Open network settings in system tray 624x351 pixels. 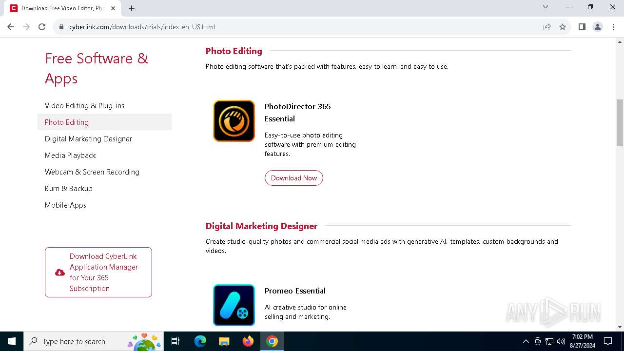[549, 341]
